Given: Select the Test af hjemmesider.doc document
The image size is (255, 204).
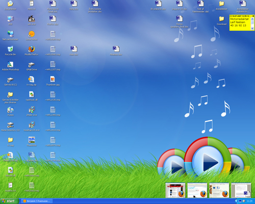Looking at the screenshot, I should click(x=200, y=4).
